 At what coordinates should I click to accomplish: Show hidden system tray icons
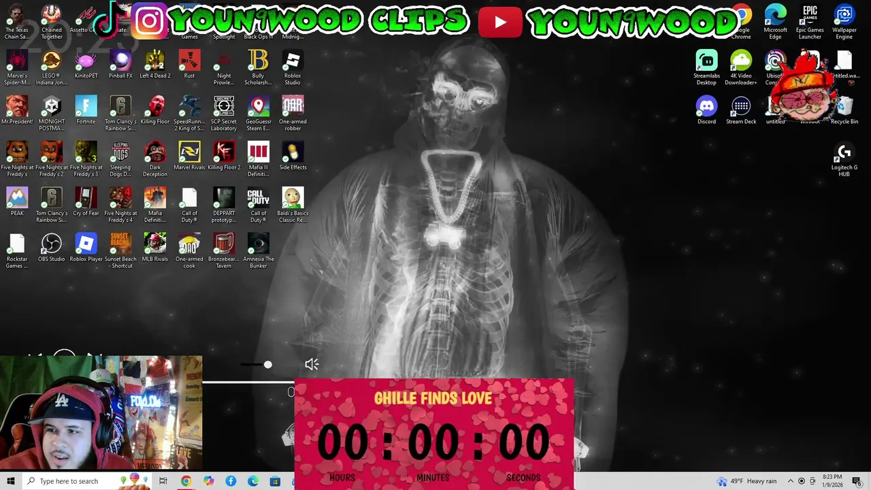pos(791,481)
